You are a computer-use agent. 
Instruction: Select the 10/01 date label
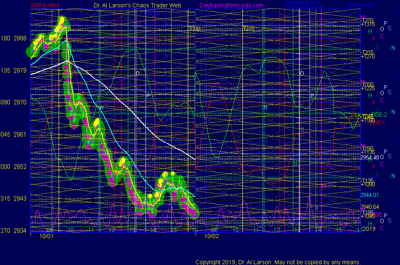tap(46, 236)
